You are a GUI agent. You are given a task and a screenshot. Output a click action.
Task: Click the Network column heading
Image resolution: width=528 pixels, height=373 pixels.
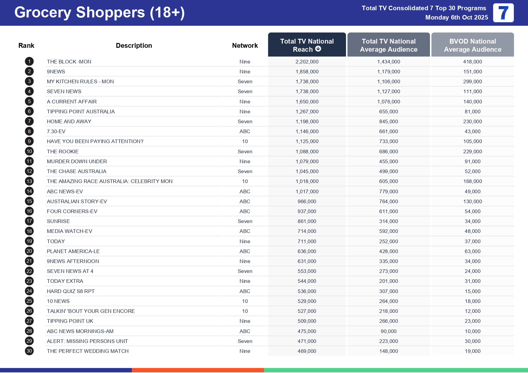tap(245, 46)
